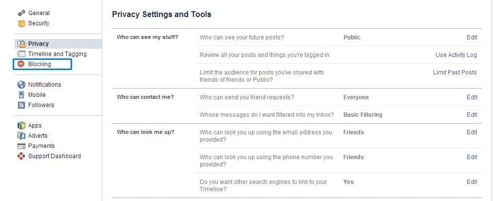Click the Followers RSS icon

click(21, 105)
